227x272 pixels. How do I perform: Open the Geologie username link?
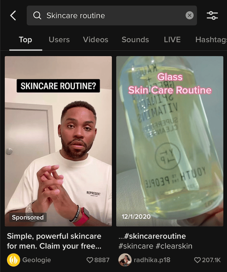37,260
